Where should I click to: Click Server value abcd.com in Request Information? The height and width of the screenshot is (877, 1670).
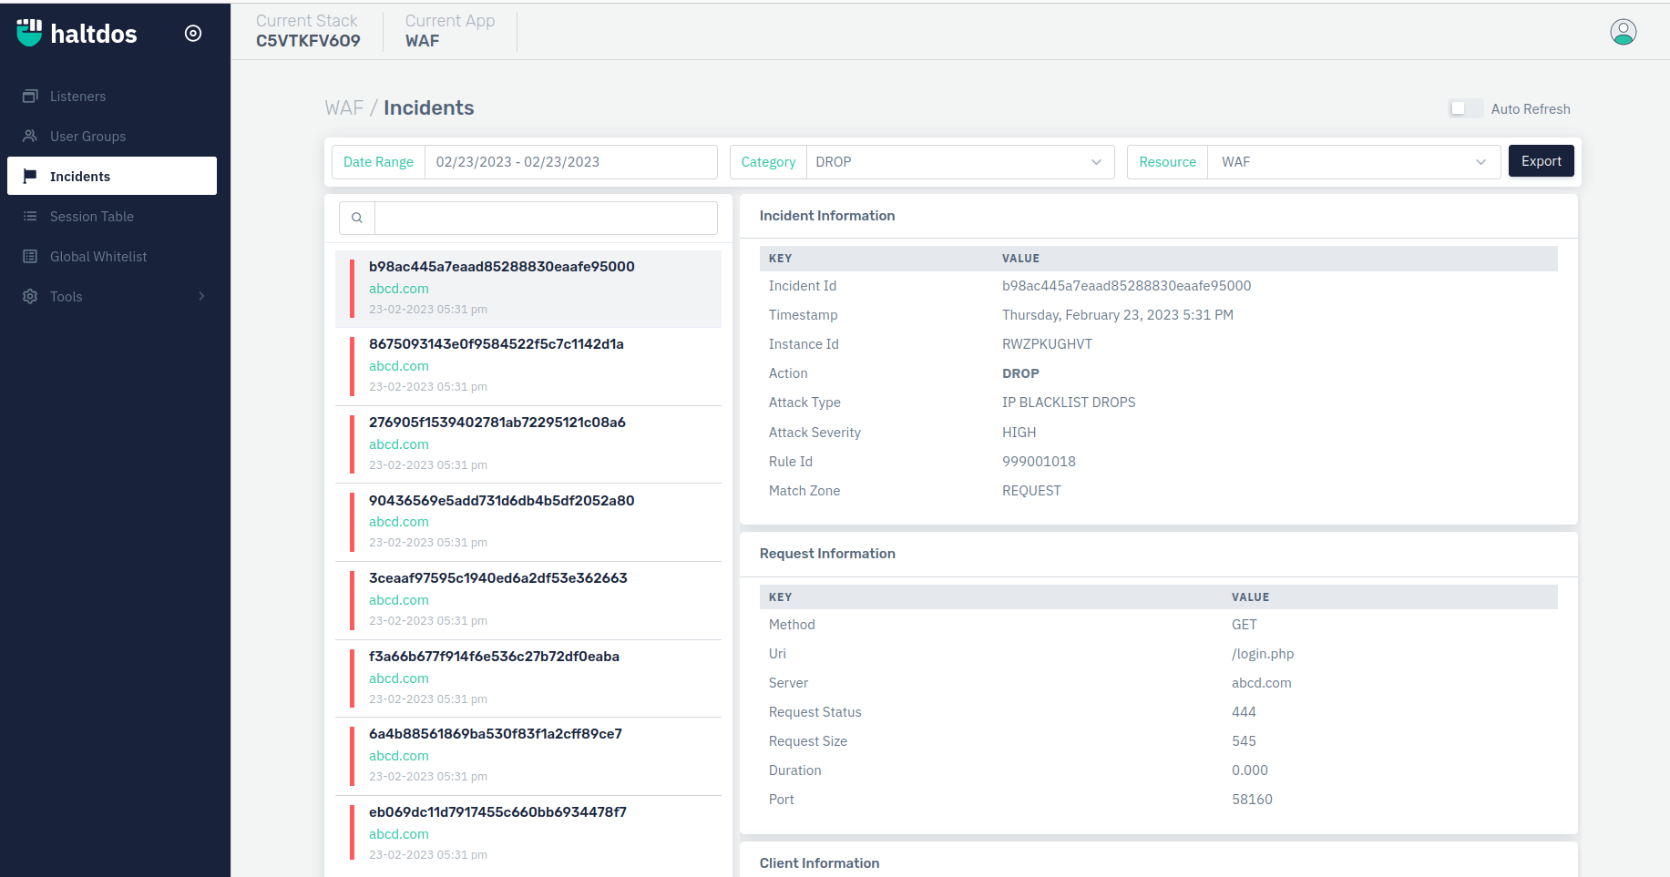pos(1261,683)
